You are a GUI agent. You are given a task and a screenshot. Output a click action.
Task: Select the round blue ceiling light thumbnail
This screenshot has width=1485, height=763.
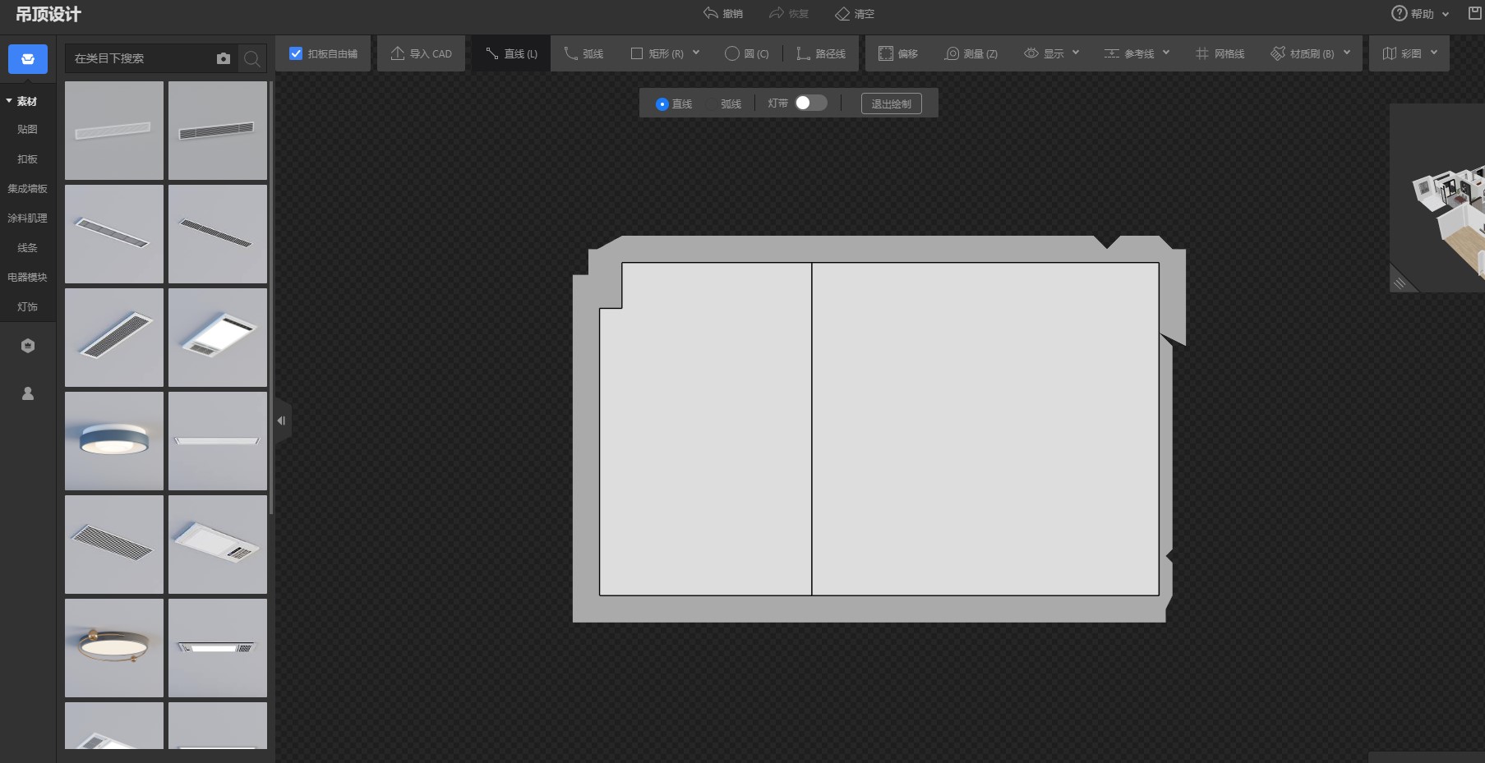114,441
